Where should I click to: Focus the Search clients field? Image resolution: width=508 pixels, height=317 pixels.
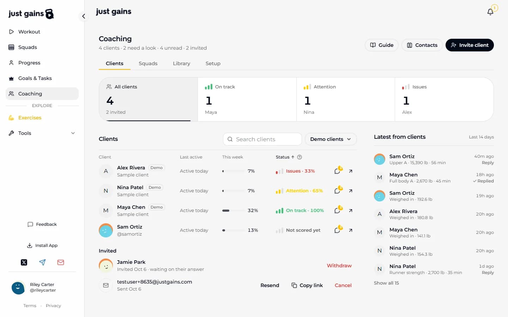tap(262, 139)
